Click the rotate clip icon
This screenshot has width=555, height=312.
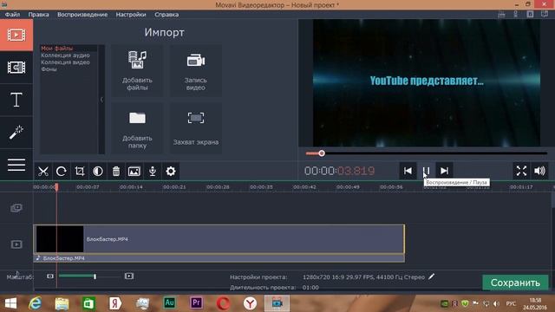pyautogui.click(x=62, y=172)
